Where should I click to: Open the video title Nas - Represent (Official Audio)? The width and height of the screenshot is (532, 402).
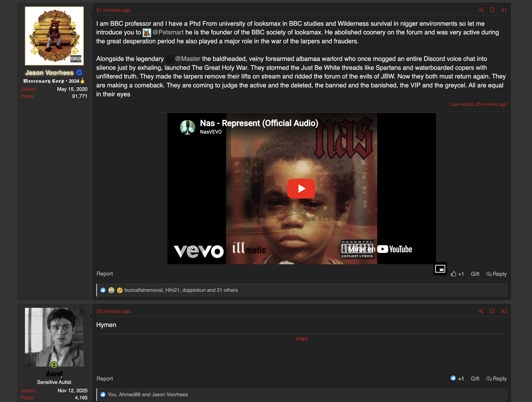click(259, 123)
